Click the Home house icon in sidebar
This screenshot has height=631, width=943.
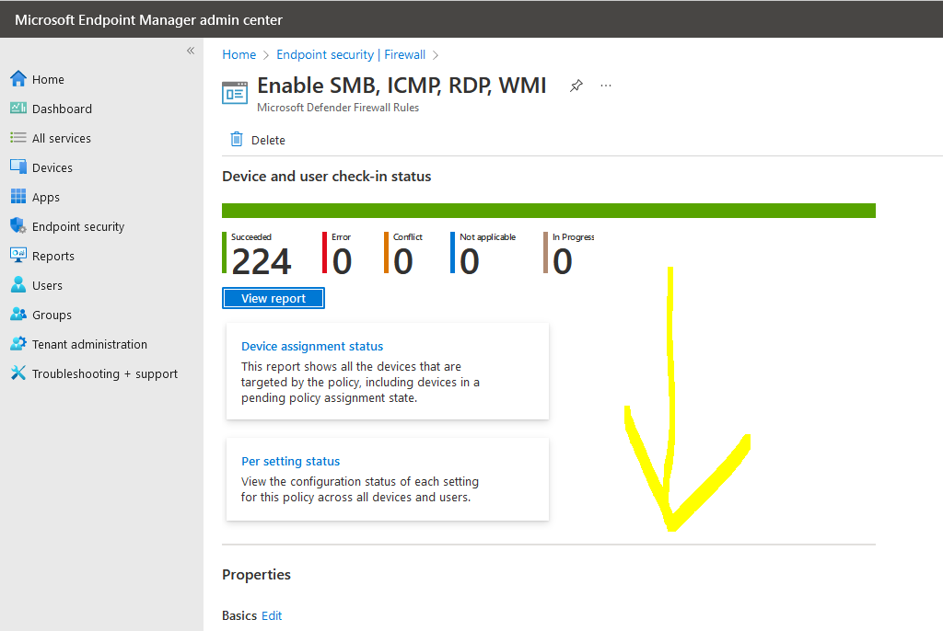[x=18, y=79]
